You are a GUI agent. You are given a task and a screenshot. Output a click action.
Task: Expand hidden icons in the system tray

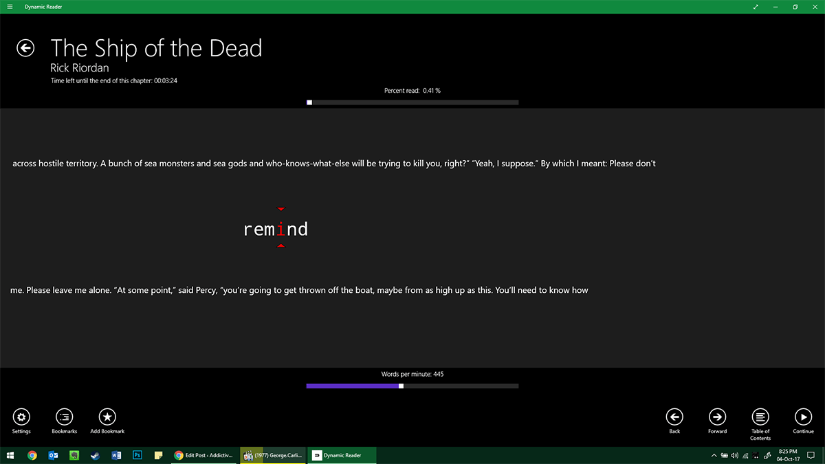(713, 455)
